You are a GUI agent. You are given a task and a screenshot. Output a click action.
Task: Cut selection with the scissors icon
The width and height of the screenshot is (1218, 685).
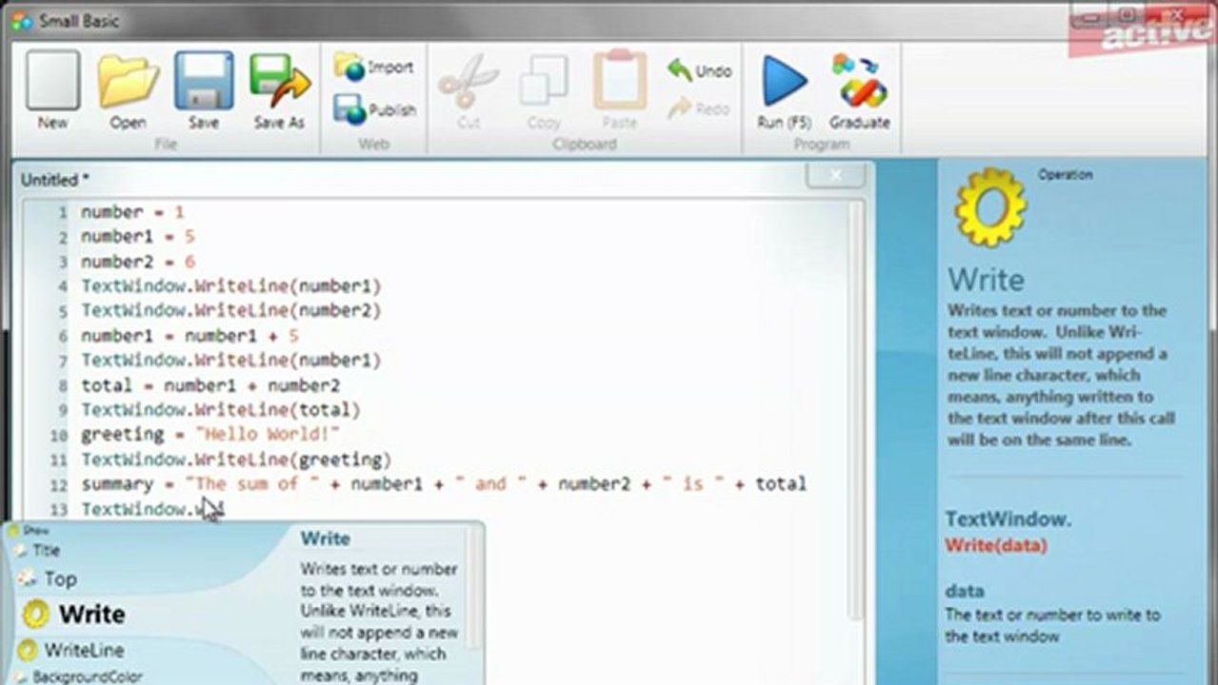(469, 90)
